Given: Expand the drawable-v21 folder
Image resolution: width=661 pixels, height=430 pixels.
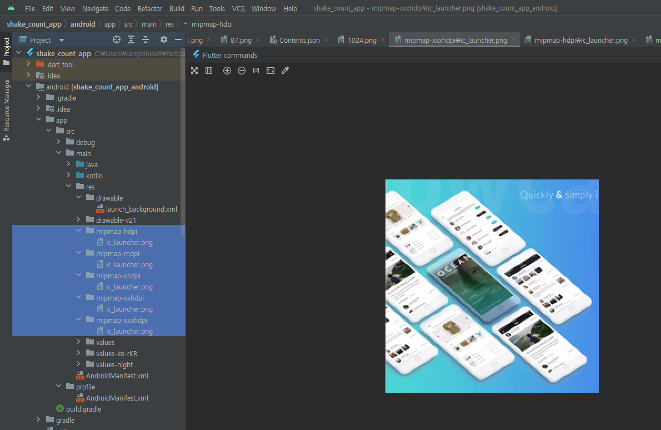Looking at the screenshot, I should (x=79, y=219).
